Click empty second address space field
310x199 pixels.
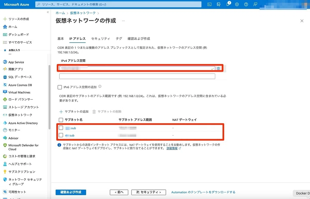coord(137,76)
